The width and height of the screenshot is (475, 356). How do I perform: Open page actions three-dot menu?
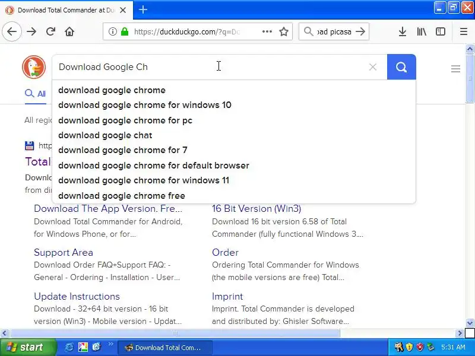267,31
